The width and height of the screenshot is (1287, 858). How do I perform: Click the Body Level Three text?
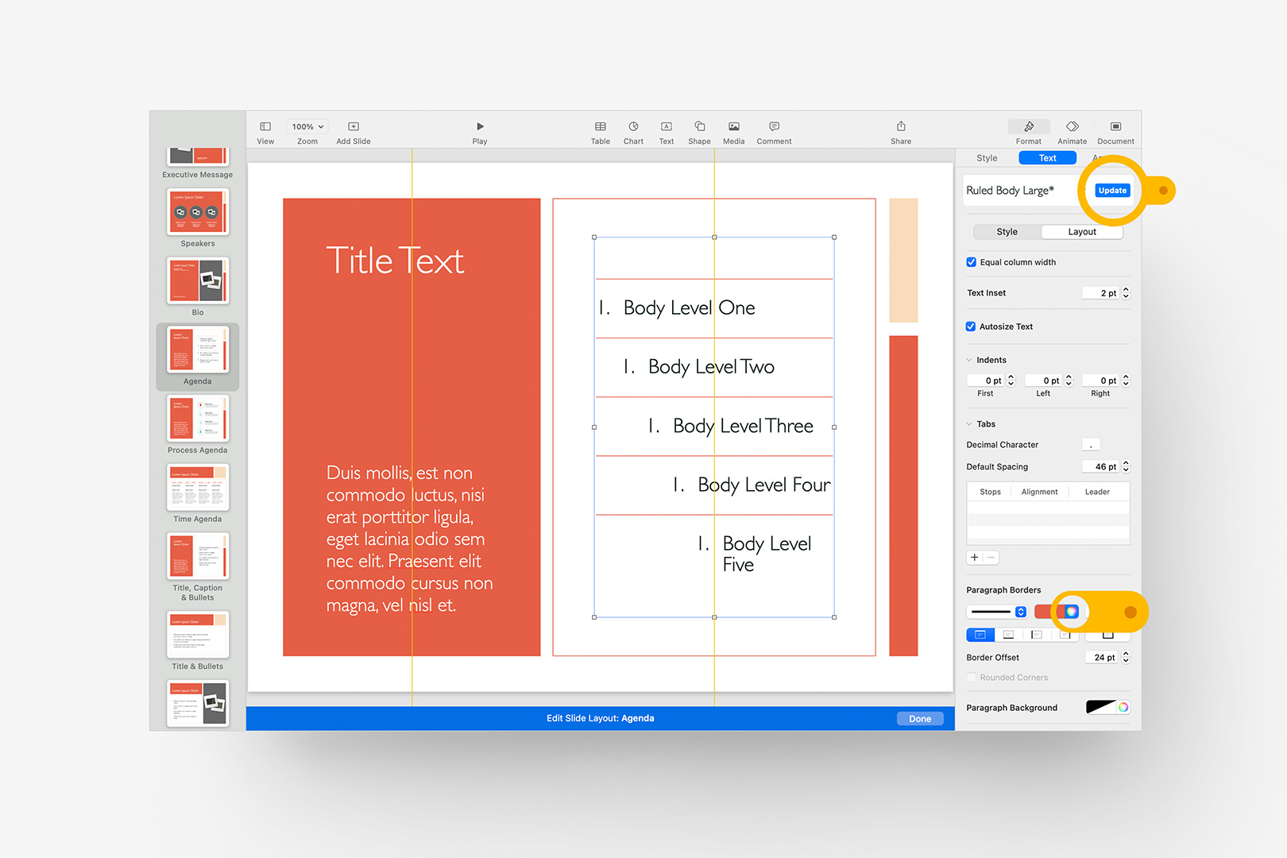pyautogui.click(x=743, y=427)
